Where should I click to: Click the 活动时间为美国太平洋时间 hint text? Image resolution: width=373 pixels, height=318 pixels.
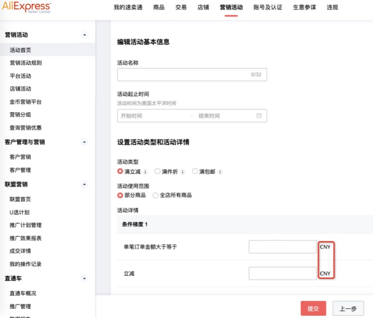point(146,103)
